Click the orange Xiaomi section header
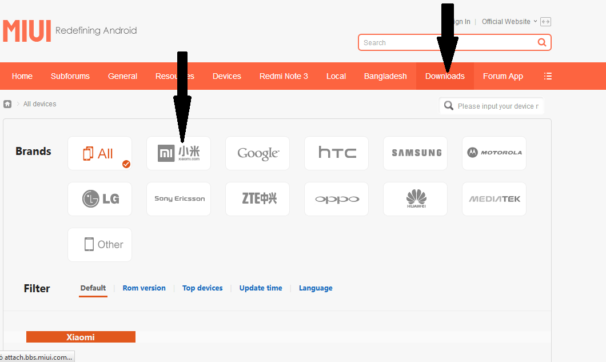This screenshot has height=362, width=606. pos(81,337)
